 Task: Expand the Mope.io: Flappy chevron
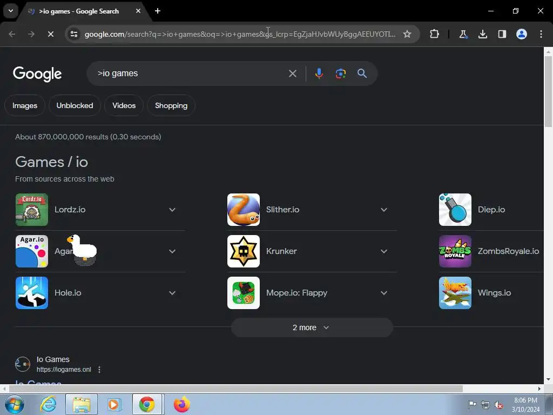[384, 293]
